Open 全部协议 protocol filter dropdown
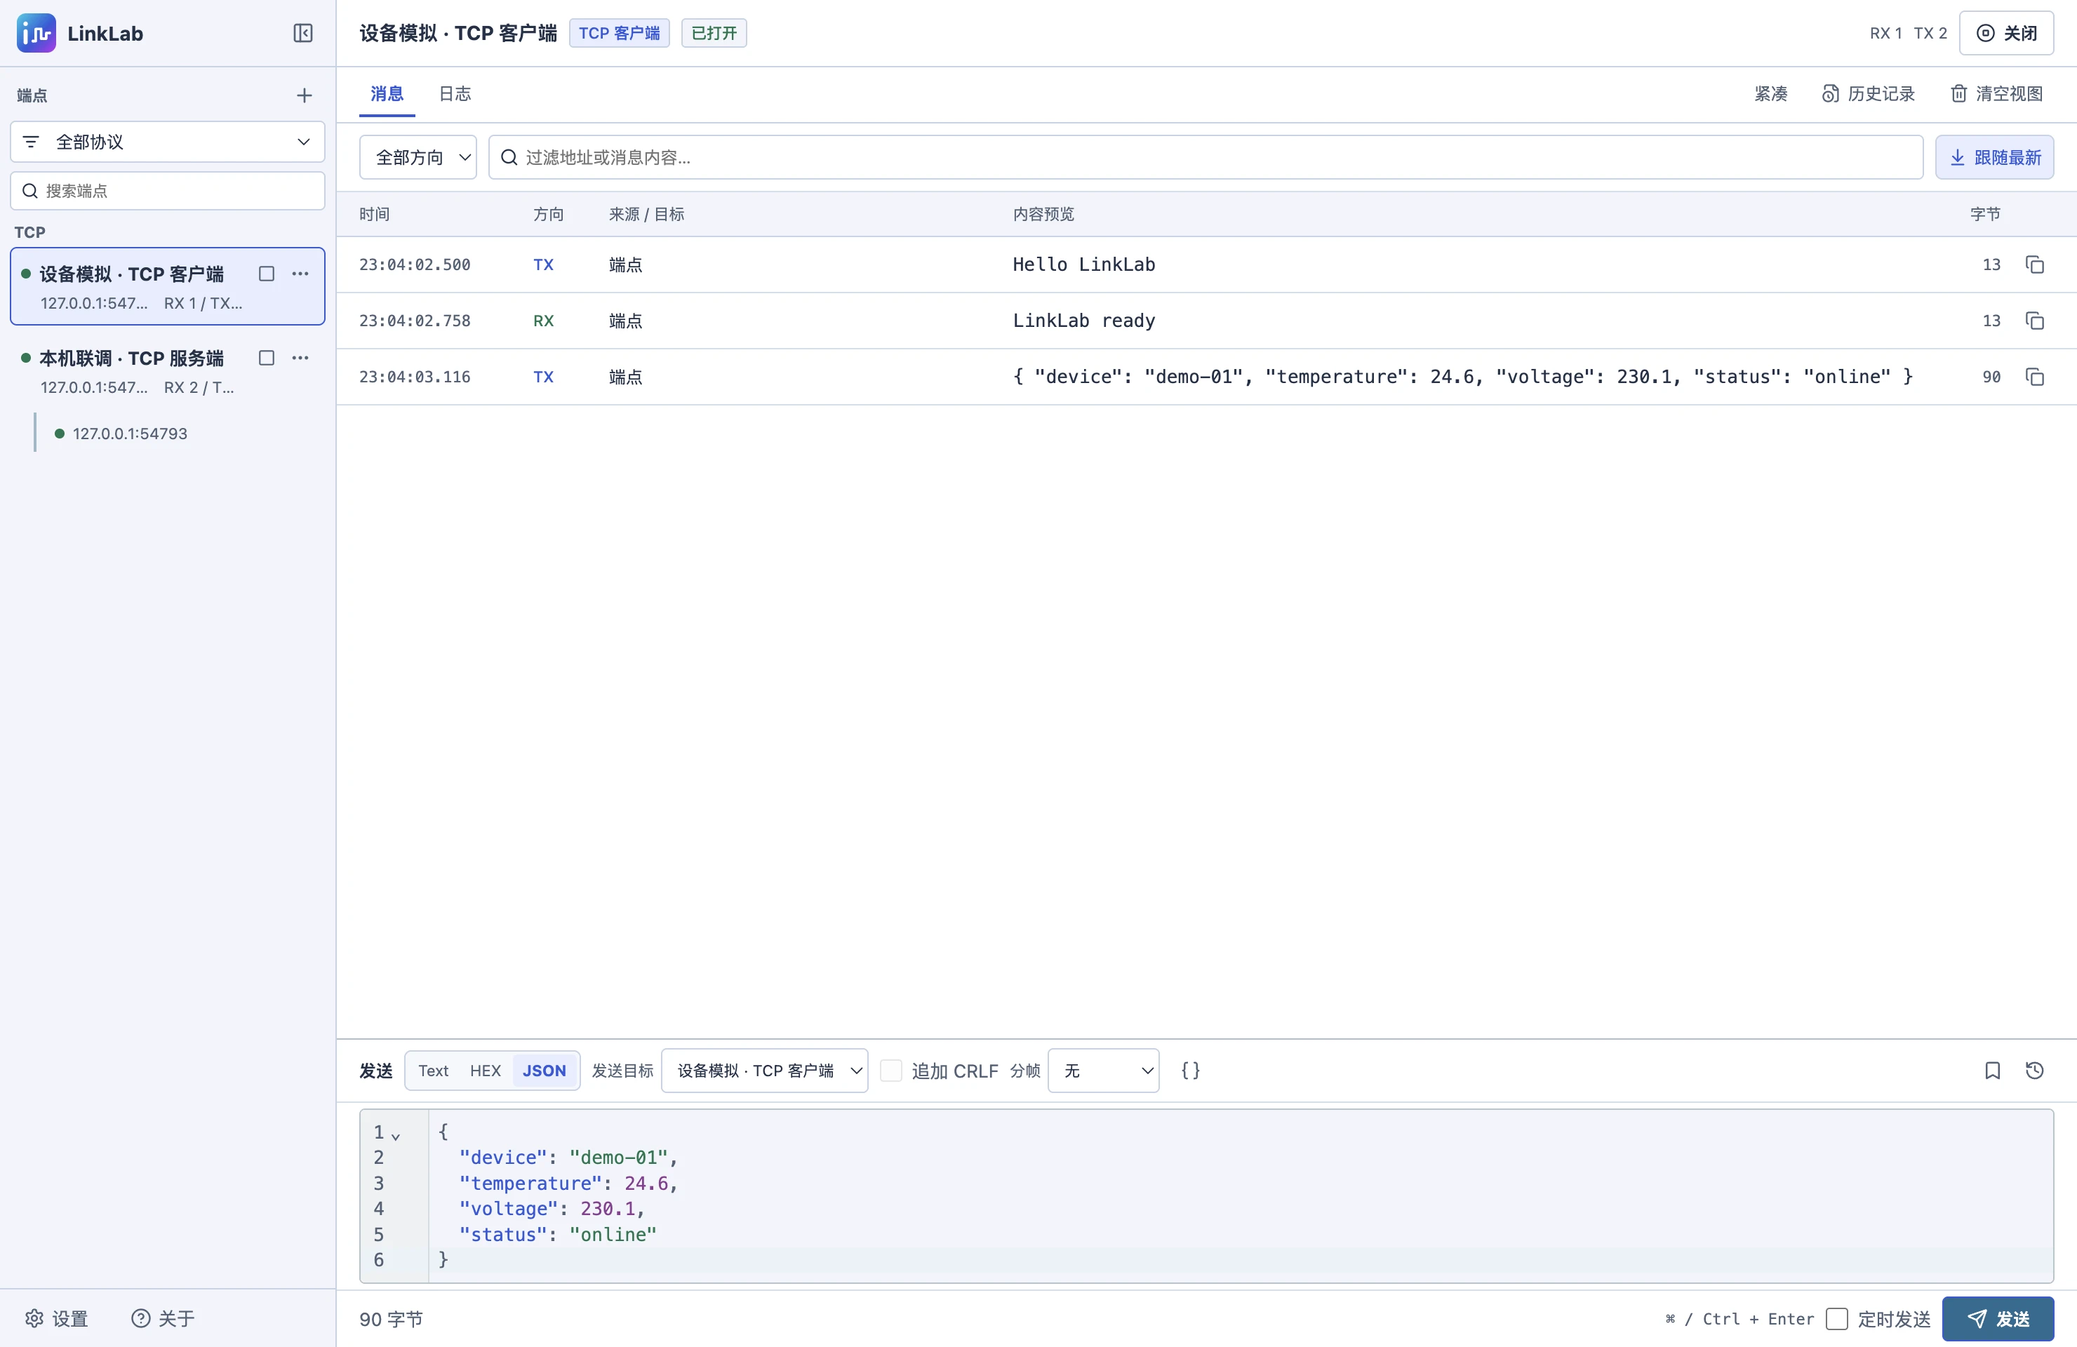Image resolution: width=2077 pixels, height=1347 pixels. 168,141
